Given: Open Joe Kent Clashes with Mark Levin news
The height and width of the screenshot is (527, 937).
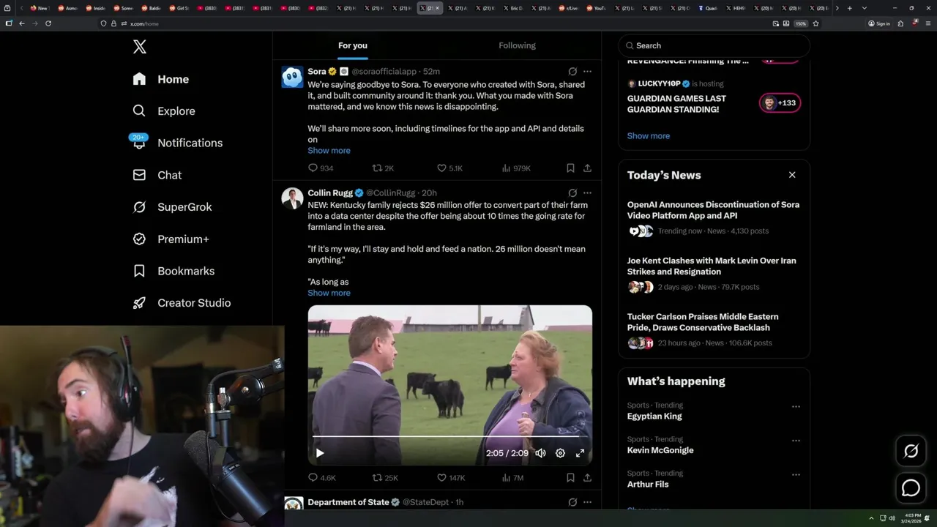Looking at the screenshot, I should [714, 274].
